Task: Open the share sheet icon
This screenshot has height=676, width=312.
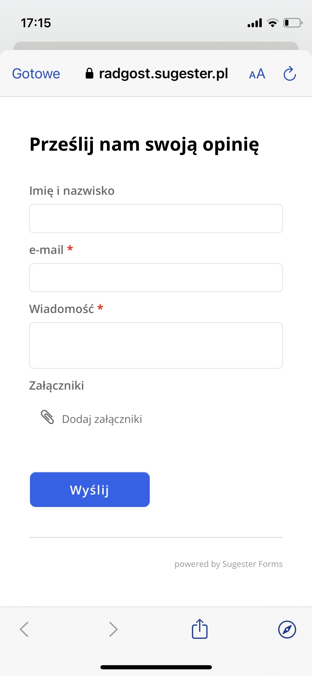Action: (x=200, y=629)
